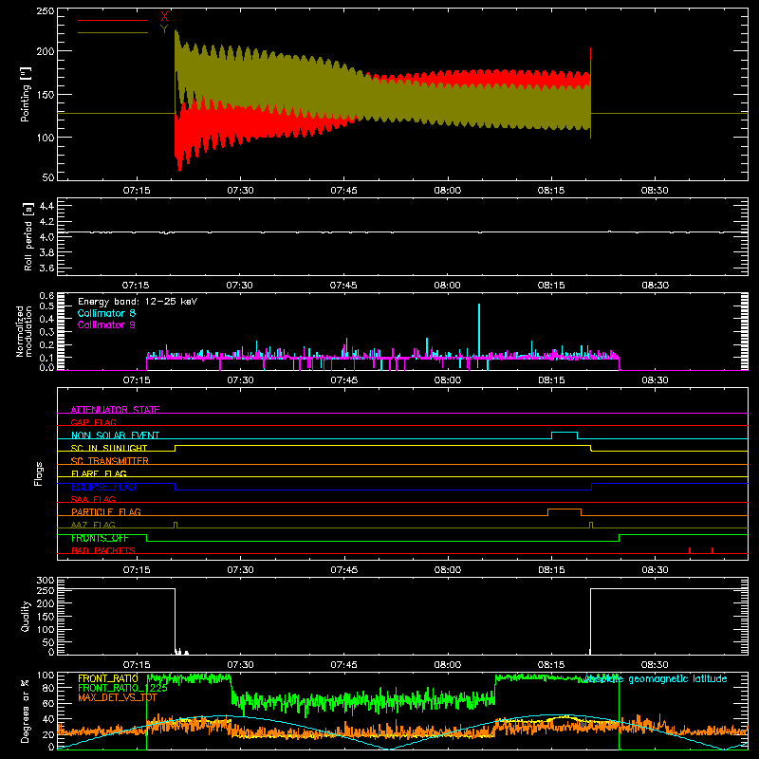
Task: Click the magenta 'Collimator 9' legend entry
Action: coord(106,324)
